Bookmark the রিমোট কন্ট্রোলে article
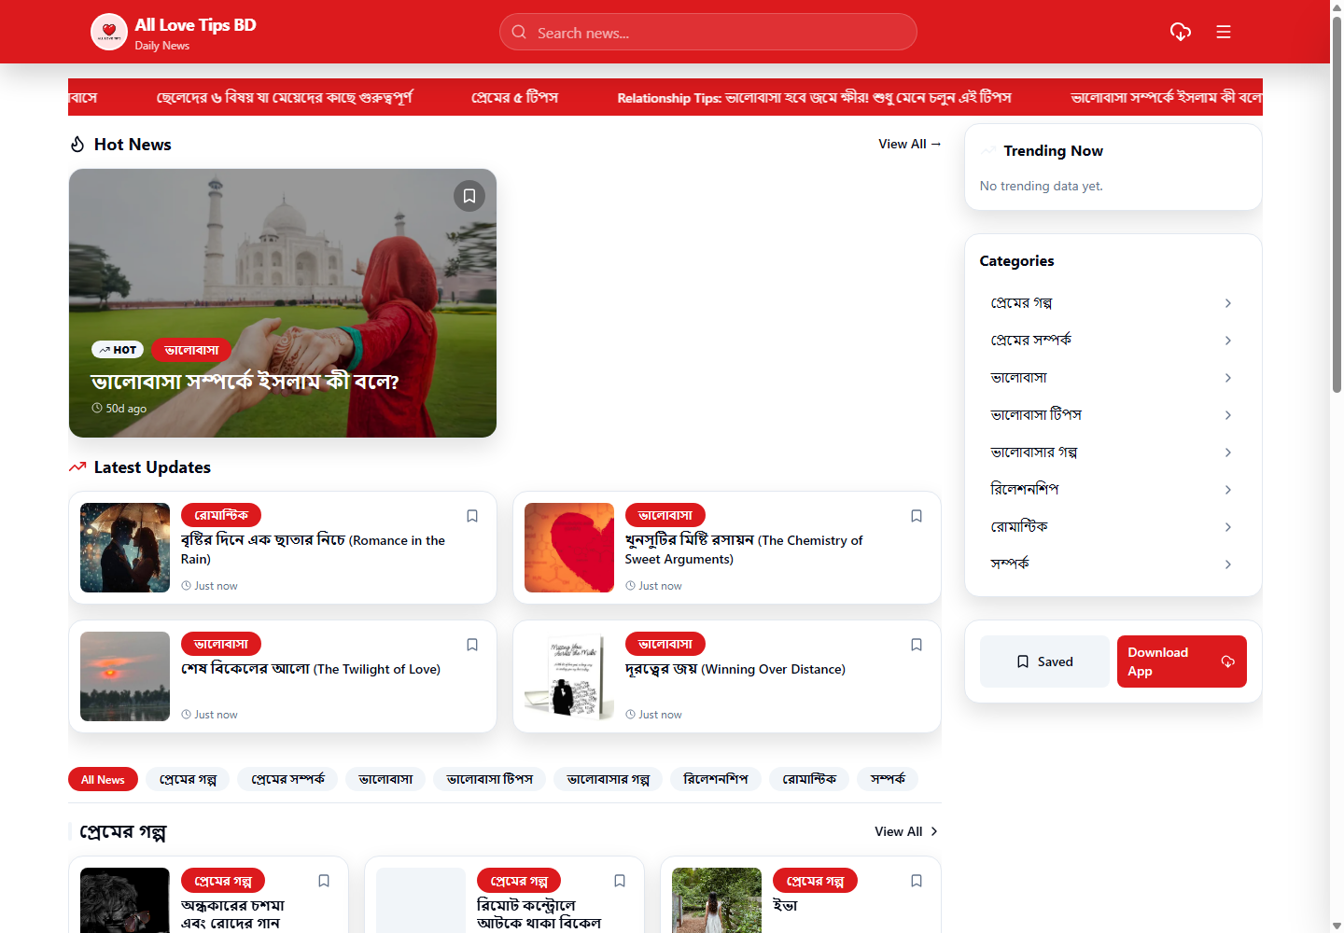This screenshot has height=933, width=1344. point(620,881)
